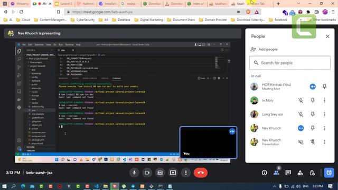Close the People panel
The image size is (338, 190).
(x=327, y=36)
